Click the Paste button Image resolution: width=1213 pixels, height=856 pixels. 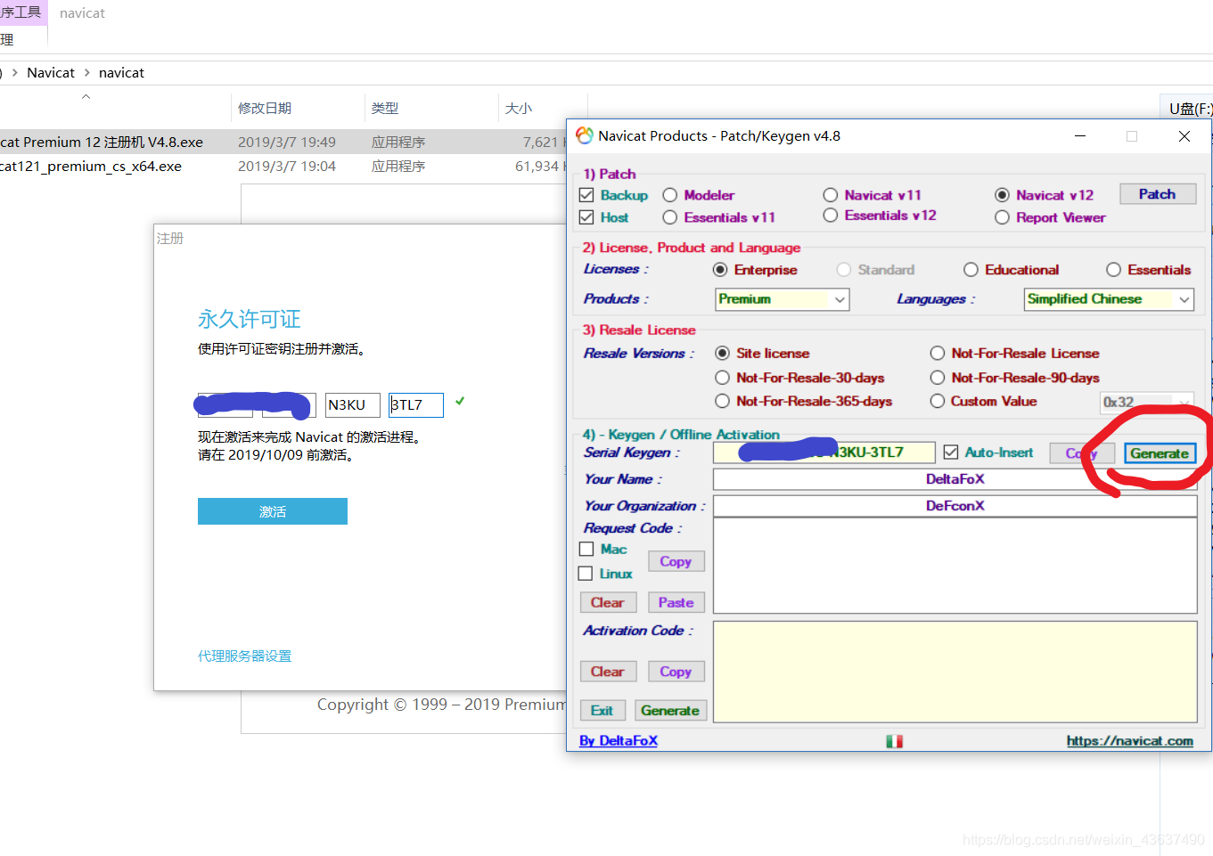[x=676, y=603]
